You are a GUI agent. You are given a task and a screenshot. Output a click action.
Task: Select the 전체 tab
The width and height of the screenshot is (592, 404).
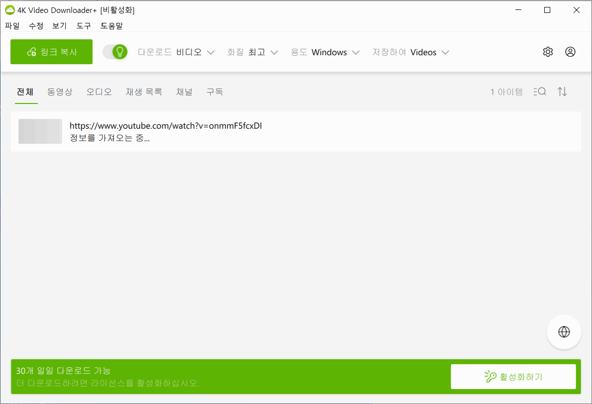pos(25,92)
